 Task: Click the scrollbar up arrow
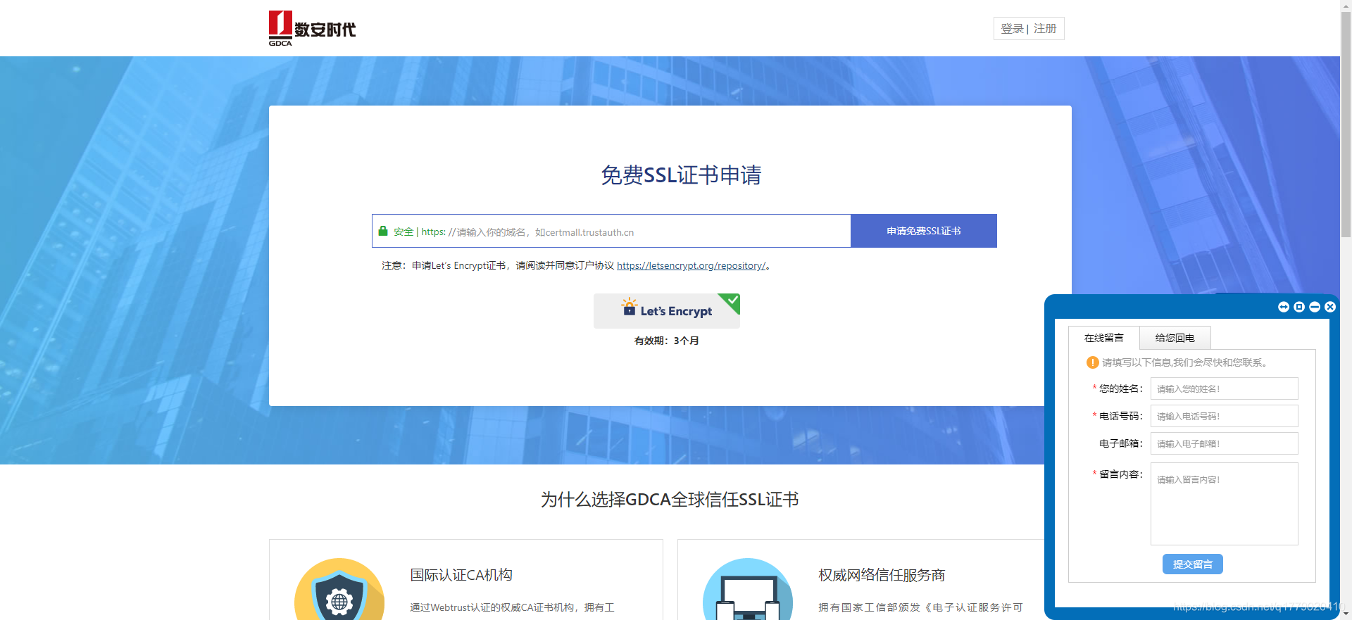click(1346, 5)
